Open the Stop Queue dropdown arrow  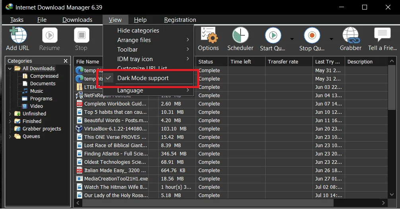[331, 39]
